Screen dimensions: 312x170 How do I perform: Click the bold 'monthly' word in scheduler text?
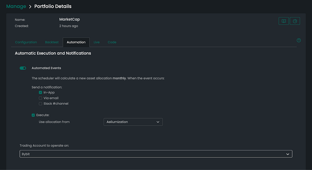coord(119,78)
